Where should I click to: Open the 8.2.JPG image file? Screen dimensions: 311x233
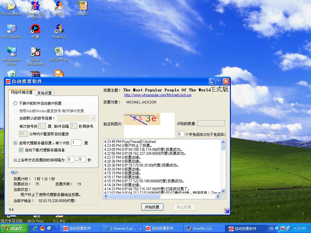83,6
